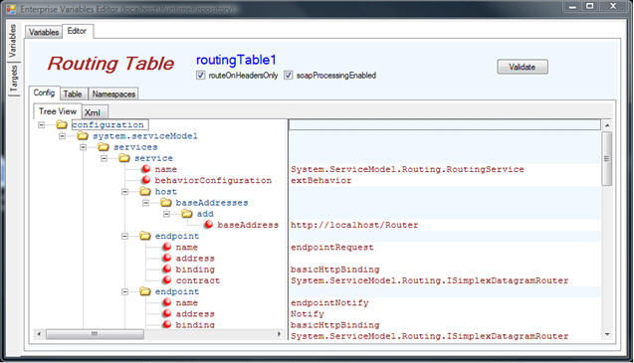Click the configuration folder icon
The width and height of the screenshot is (634, 363).
pos(62,124)
